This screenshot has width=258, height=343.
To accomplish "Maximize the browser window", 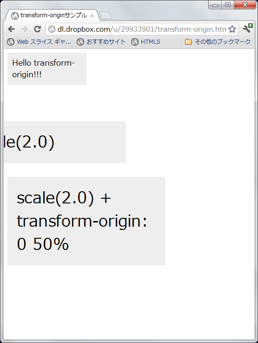I will pyautogui.click(x=228, y=5).
